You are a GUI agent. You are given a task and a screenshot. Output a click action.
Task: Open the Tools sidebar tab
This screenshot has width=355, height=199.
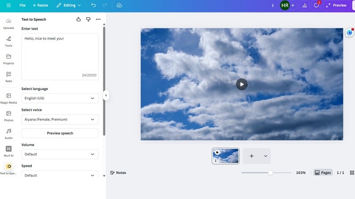pos(8,42)
